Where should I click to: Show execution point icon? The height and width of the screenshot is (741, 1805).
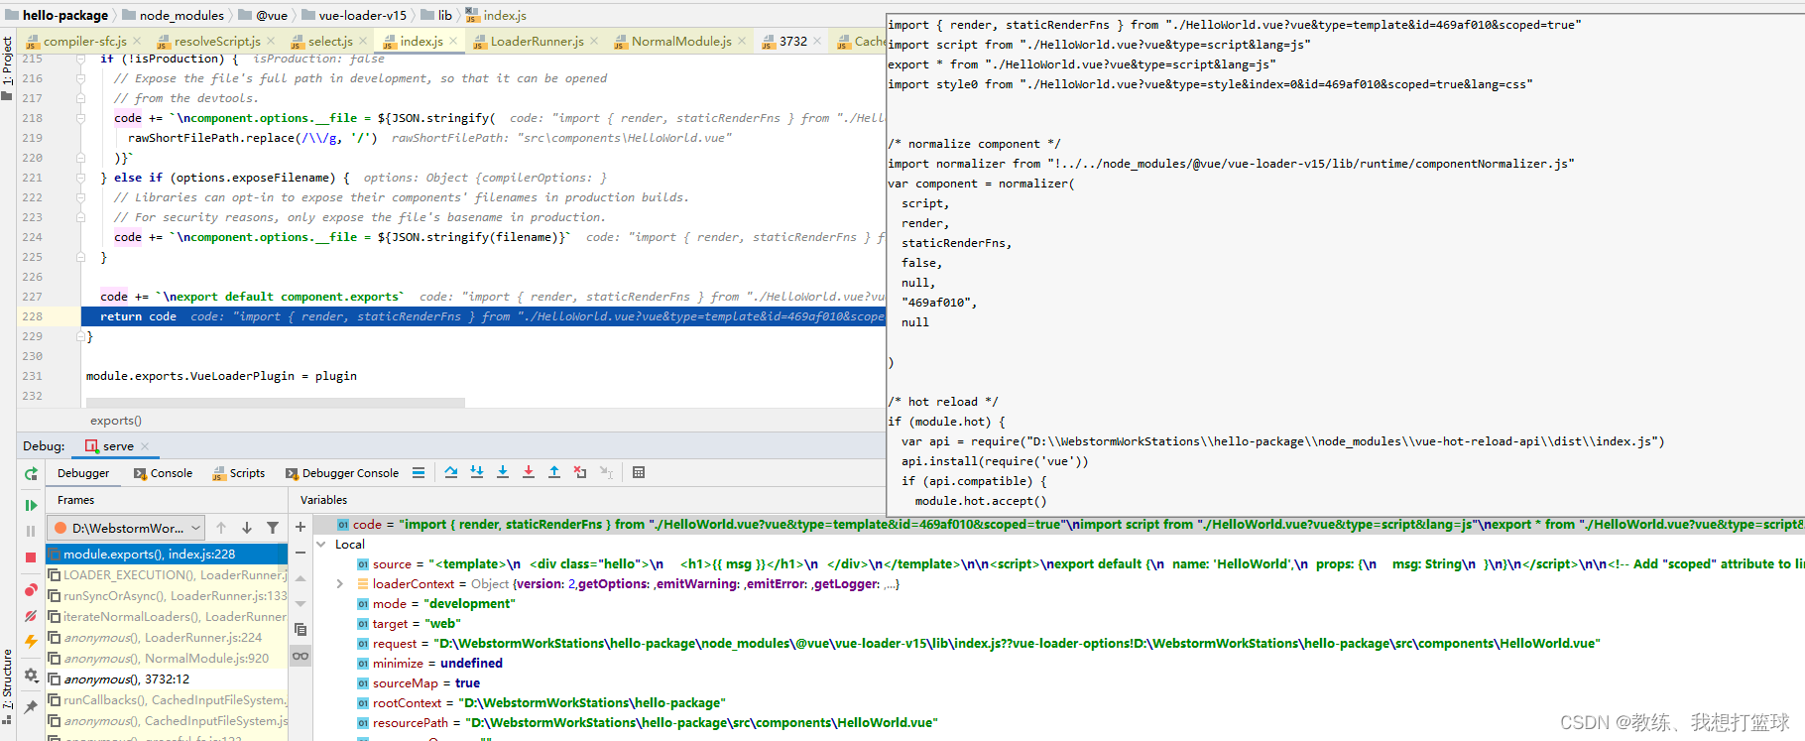click(419, 473)
